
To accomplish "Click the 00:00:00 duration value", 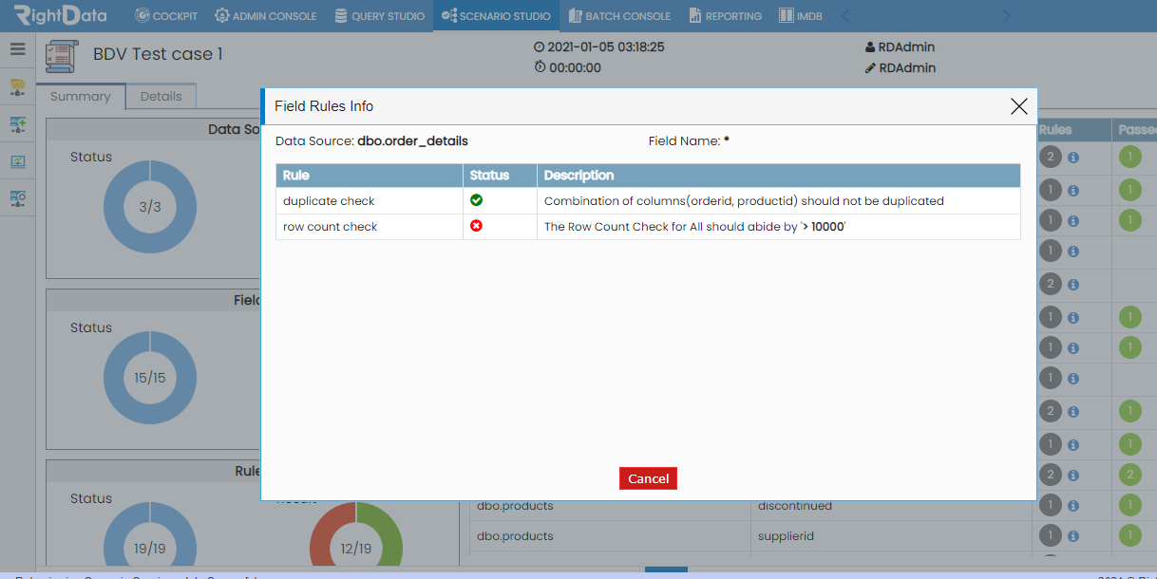I will click(x=575, y=68).
